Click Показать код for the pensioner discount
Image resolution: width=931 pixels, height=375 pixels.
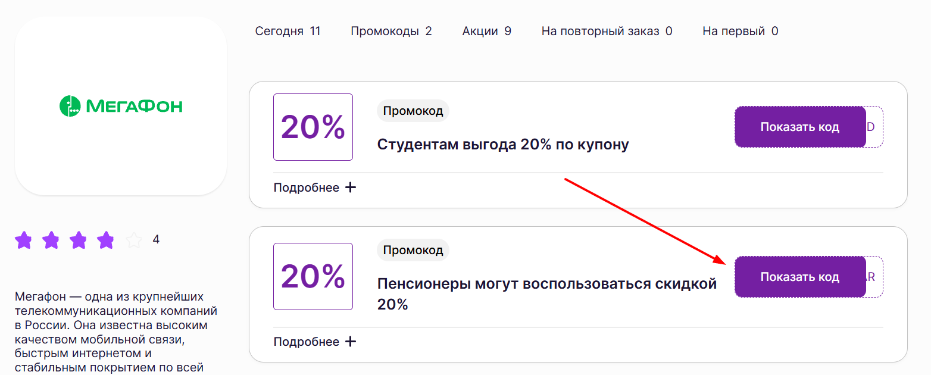800,276
